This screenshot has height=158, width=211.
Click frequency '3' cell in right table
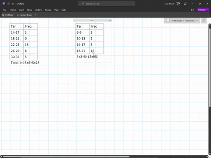click(96, 32)
